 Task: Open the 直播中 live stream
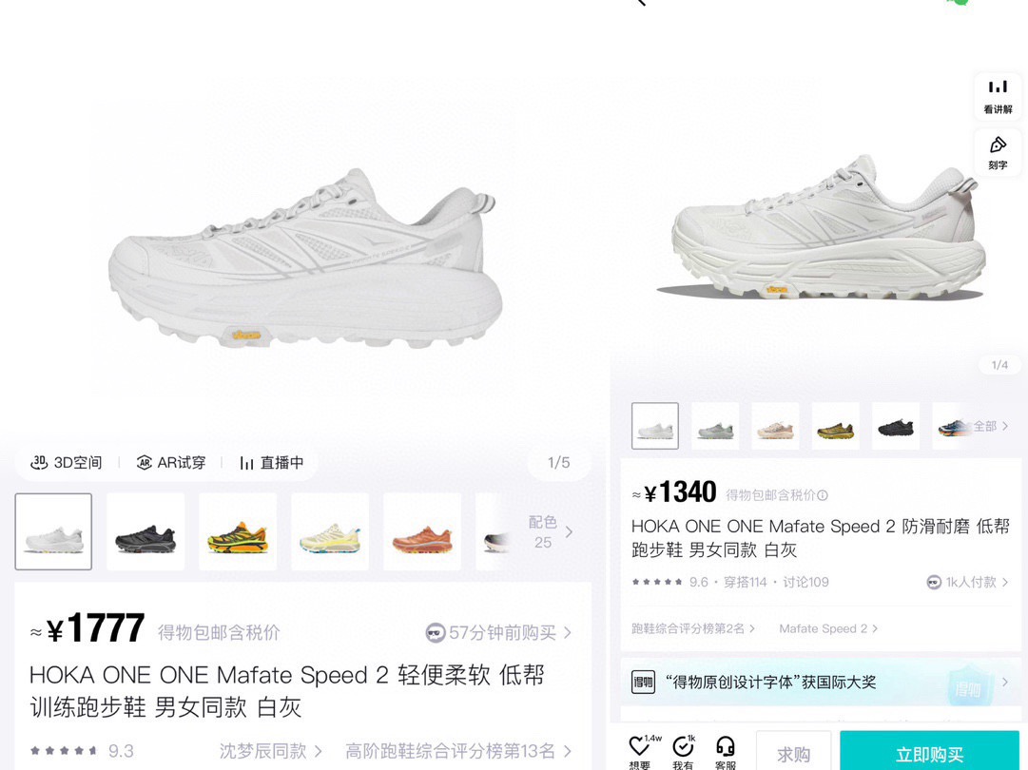271,463
